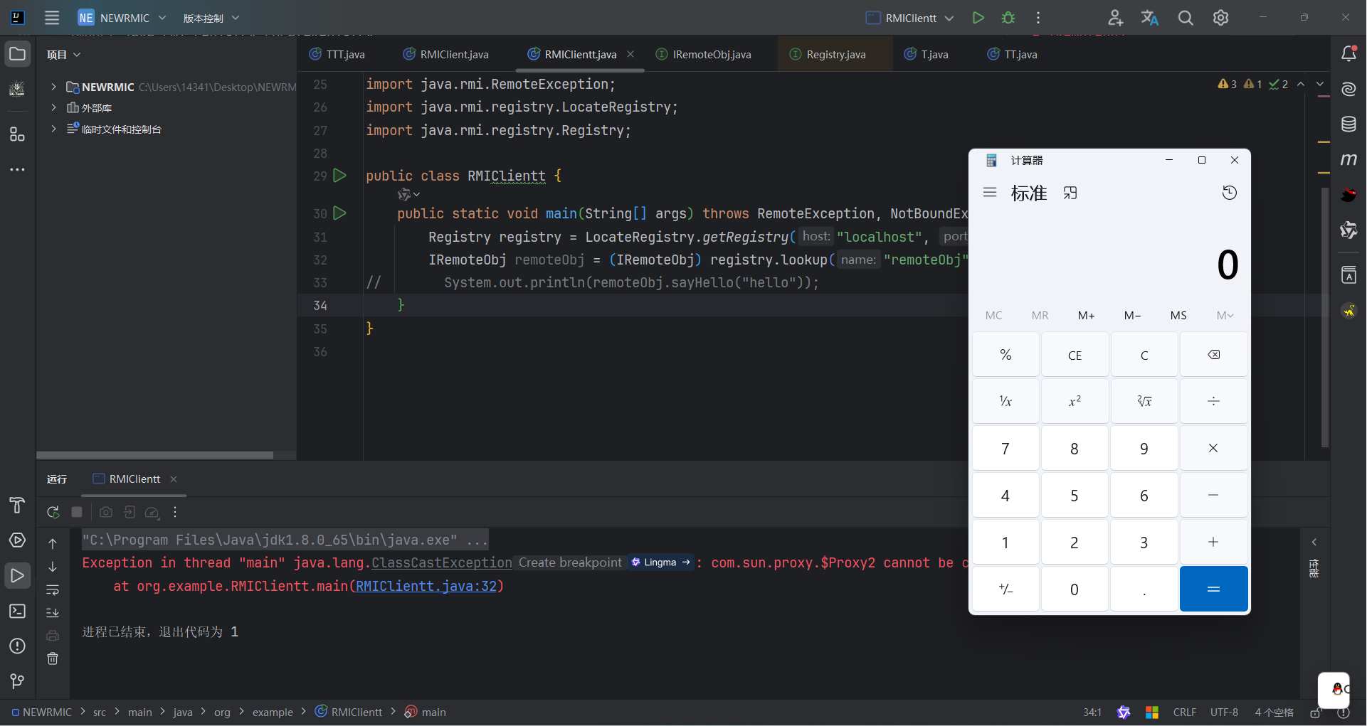Open the more actions menu near debug
This screenshot has height=726, width=1367.
[x=1038, y=18]
